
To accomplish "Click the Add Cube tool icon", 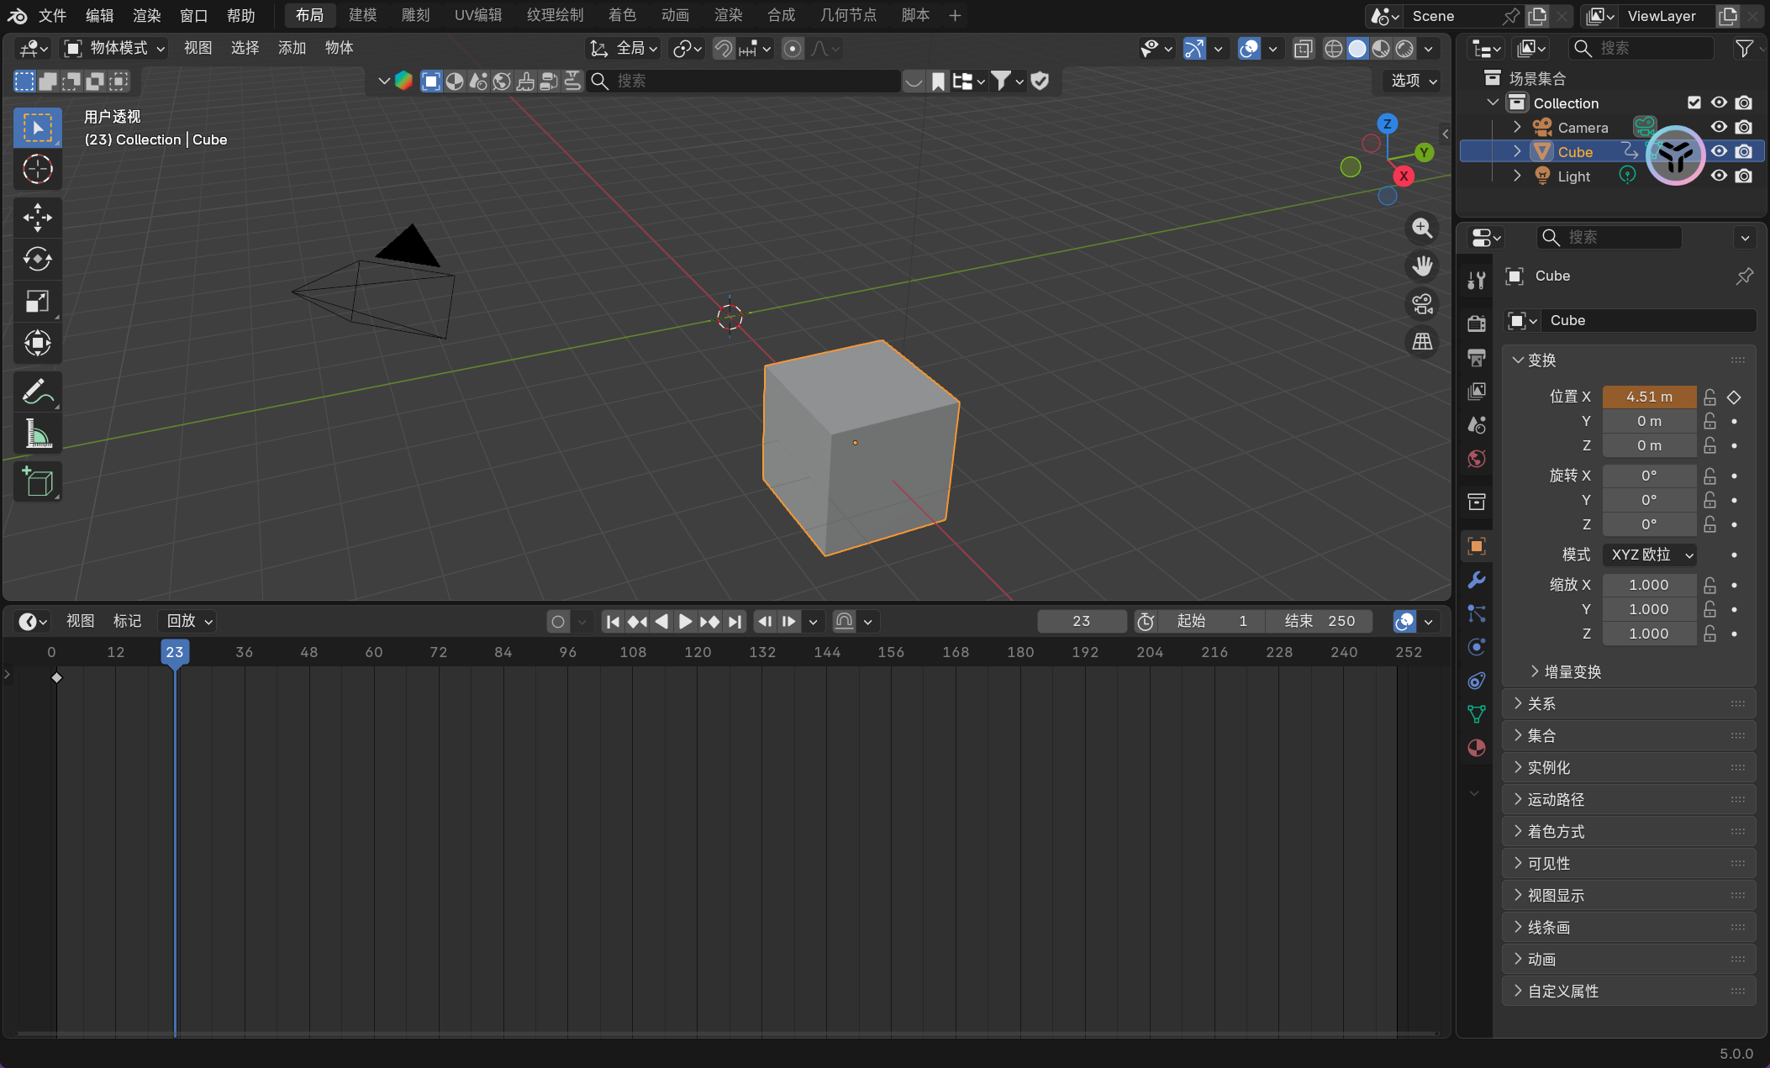I will pos(37,481).
